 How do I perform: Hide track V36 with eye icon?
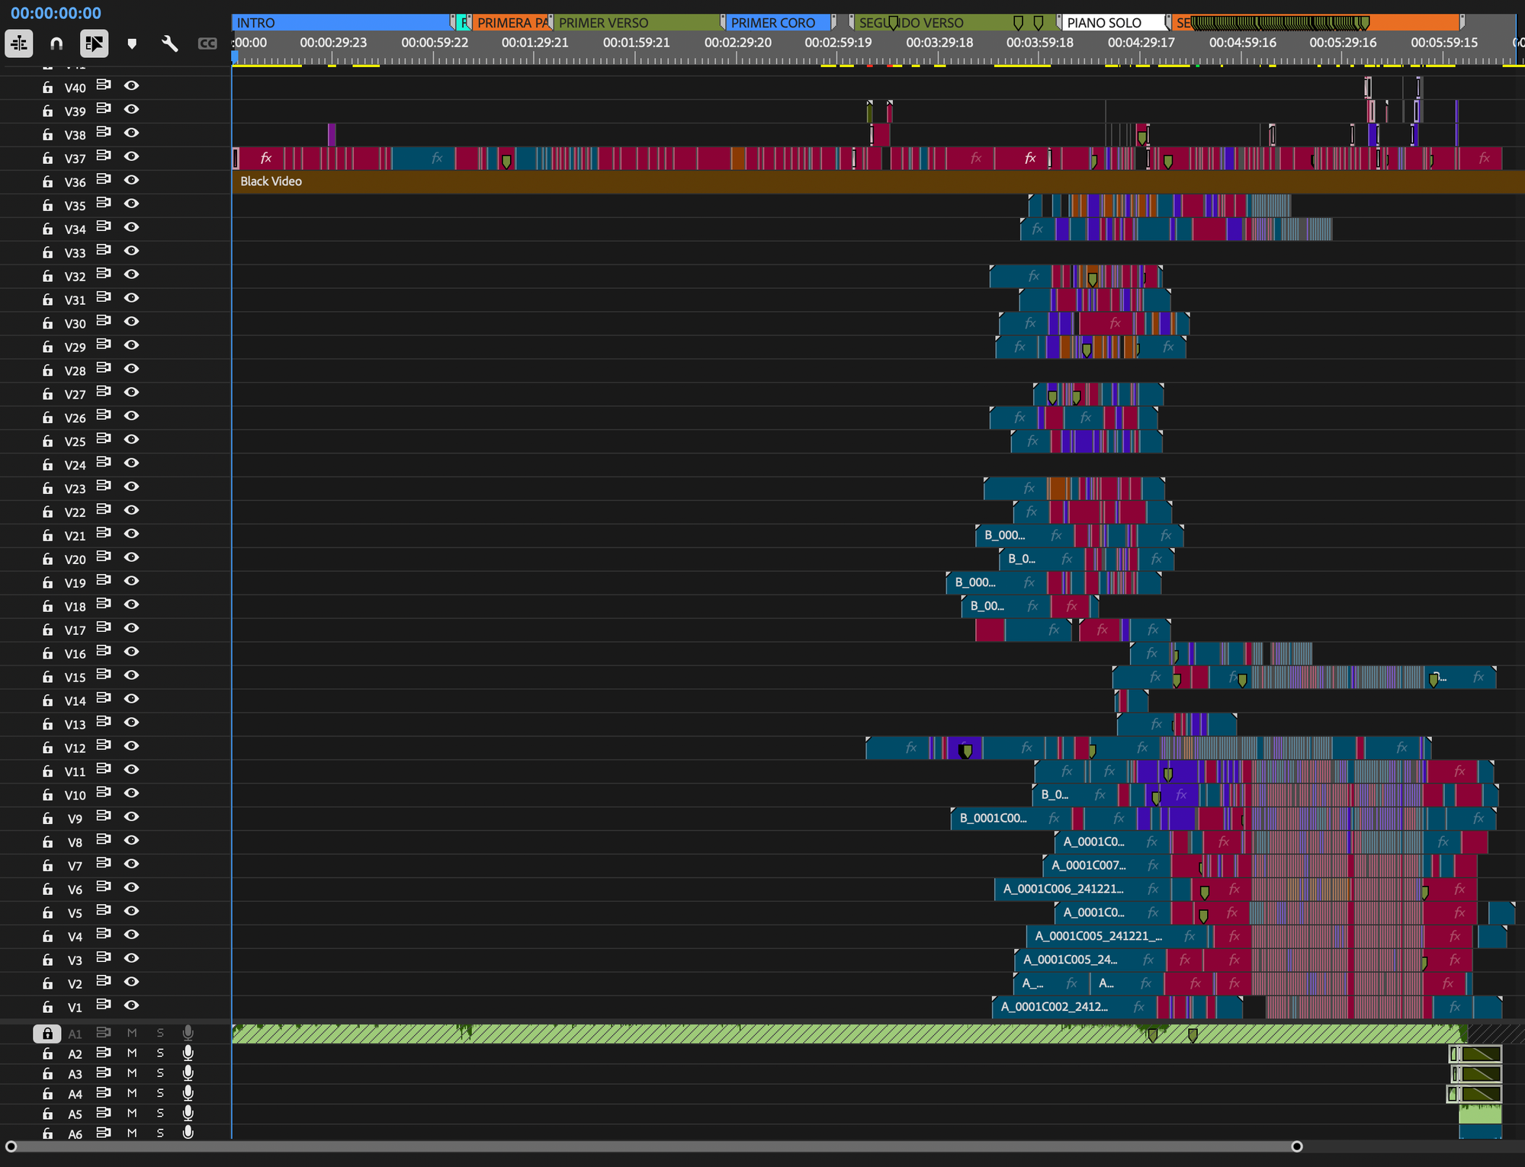[131, 181]
